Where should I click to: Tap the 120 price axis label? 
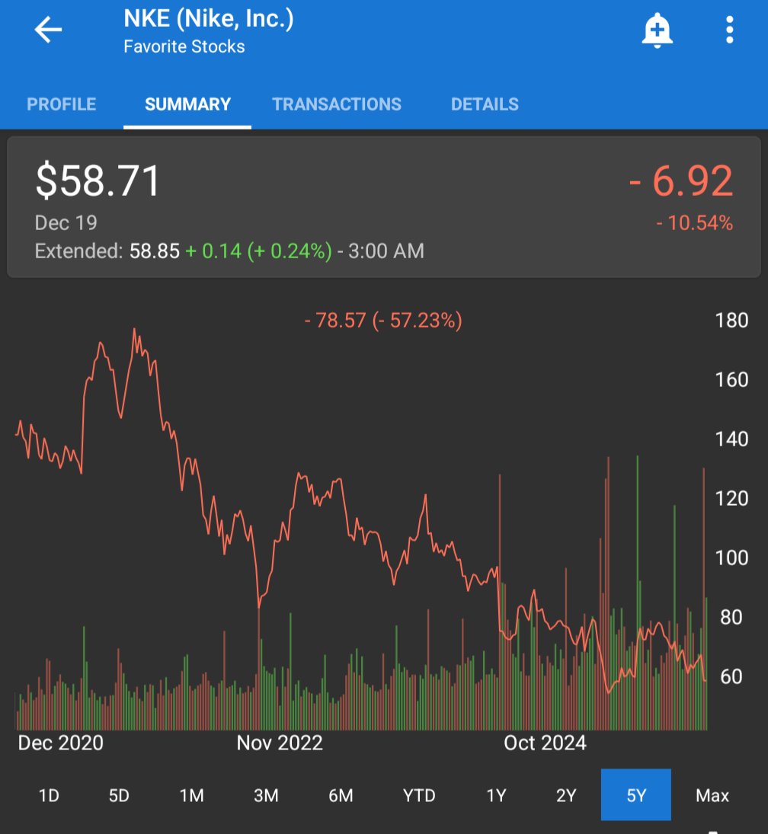(x=731, y=498)
